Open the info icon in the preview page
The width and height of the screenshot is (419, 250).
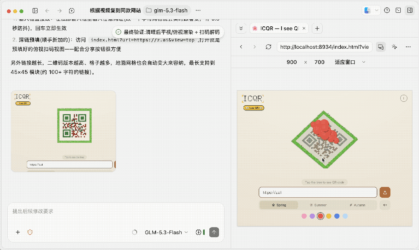(x=403, y=99)
